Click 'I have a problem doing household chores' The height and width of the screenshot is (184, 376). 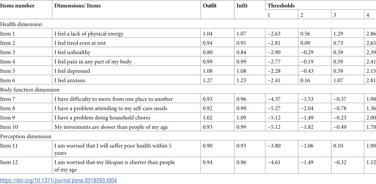tap(103, 118)
